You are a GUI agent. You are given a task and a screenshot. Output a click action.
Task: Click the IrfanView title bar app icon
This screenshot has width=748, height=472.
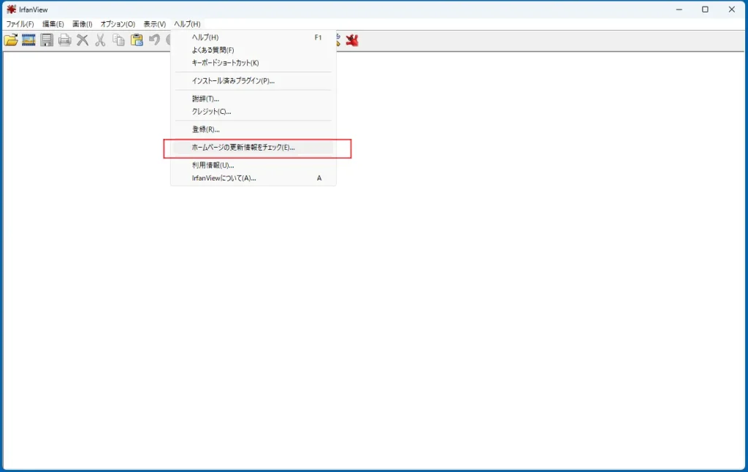(x=12, y=9)
